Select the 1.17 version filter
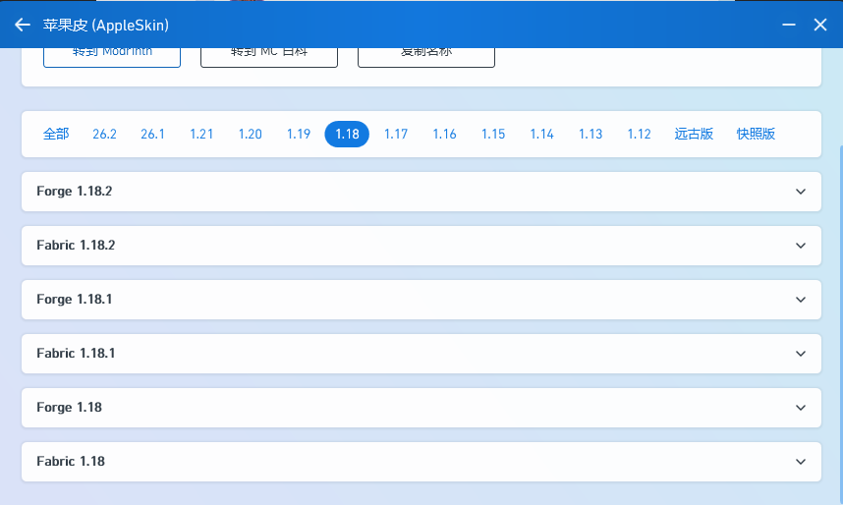The height and width of the screenshot is (505, 843). 396,134
